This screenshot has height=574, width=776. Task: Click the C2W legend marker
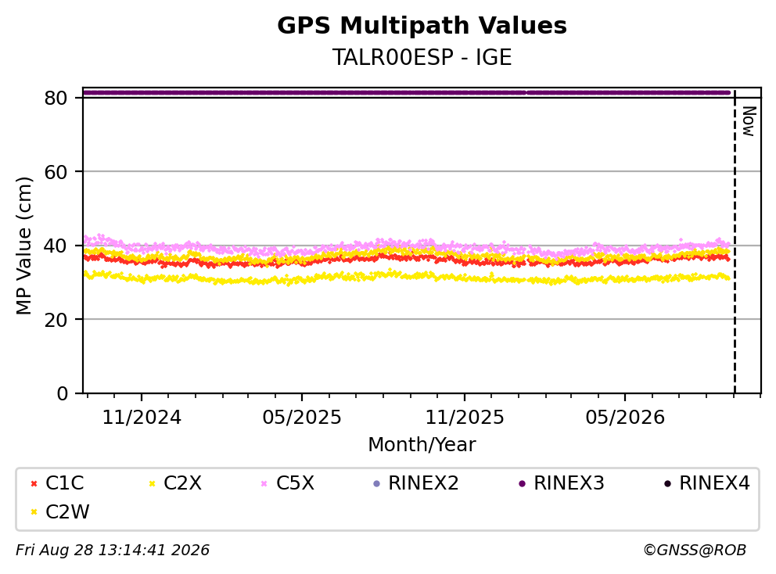(34, 512)
